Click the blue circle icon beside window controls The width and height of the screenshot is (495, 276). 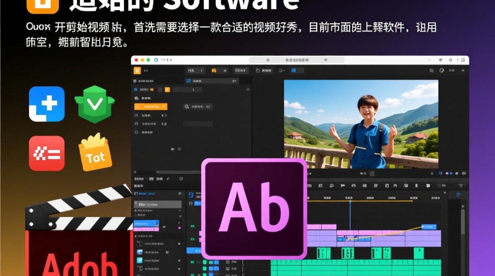tap(156, 60)
